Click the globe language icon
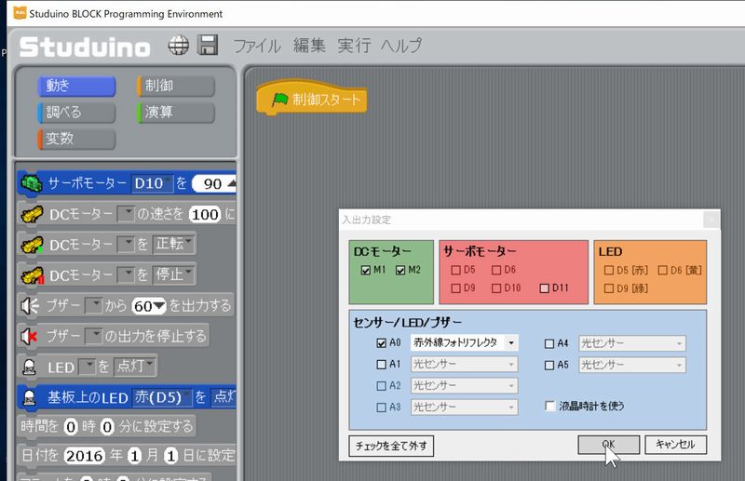Image resolution: width=745 pixels, height=481 pixels. [179, 46]
